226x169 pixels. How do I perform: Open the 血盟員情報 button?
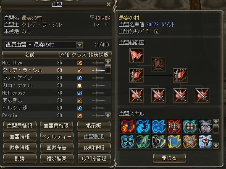tap(20, 126)
